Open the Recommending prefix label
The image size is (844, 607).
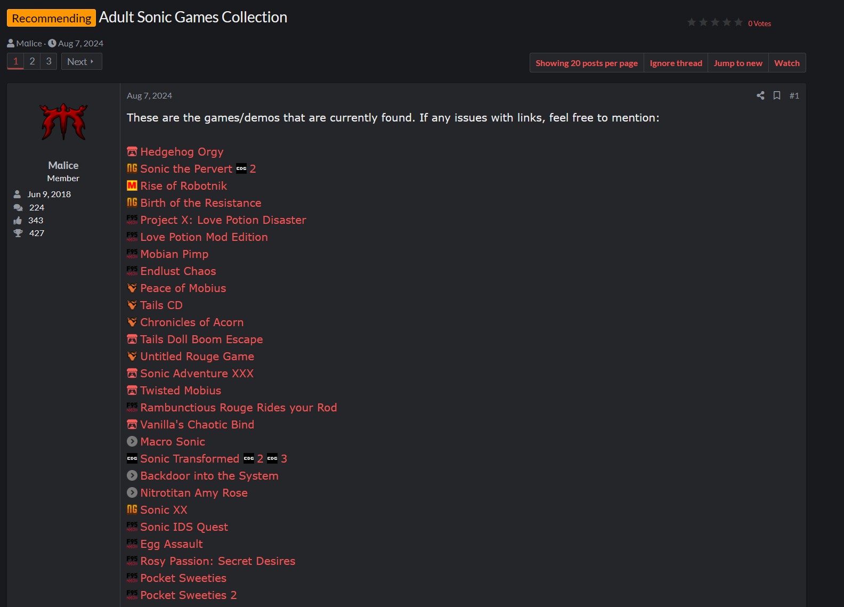tap(51, 18)
